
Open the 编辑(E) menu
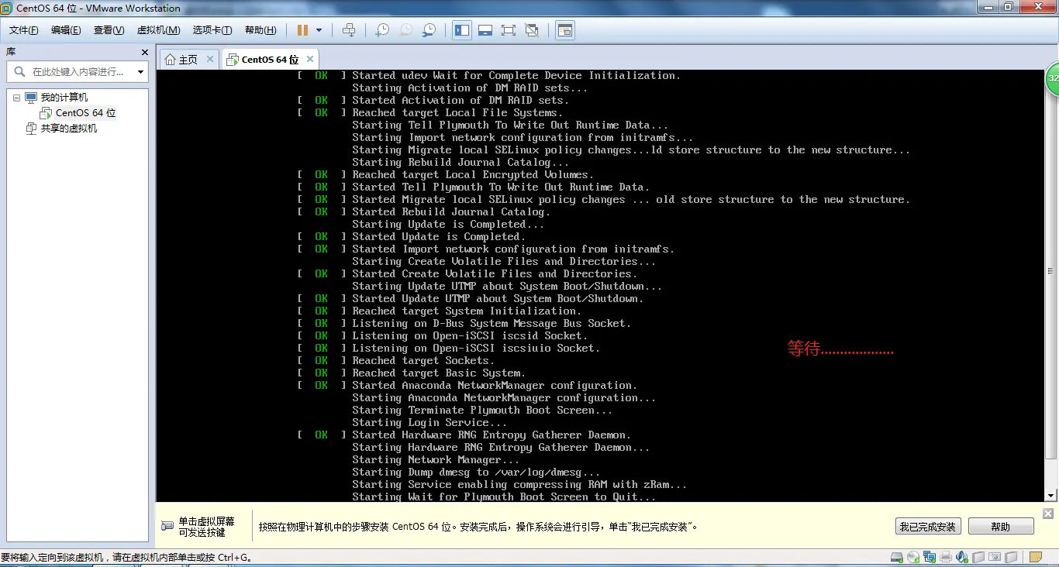66,30
